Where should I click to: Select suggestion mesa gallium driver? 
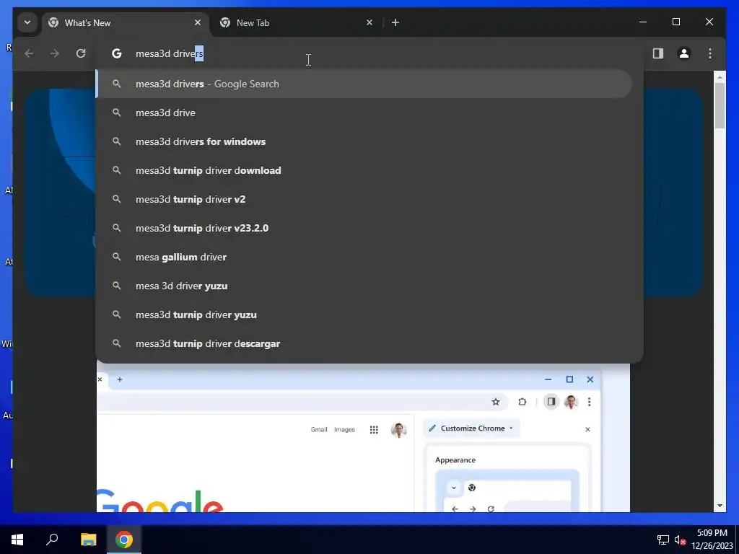point(364,257)
